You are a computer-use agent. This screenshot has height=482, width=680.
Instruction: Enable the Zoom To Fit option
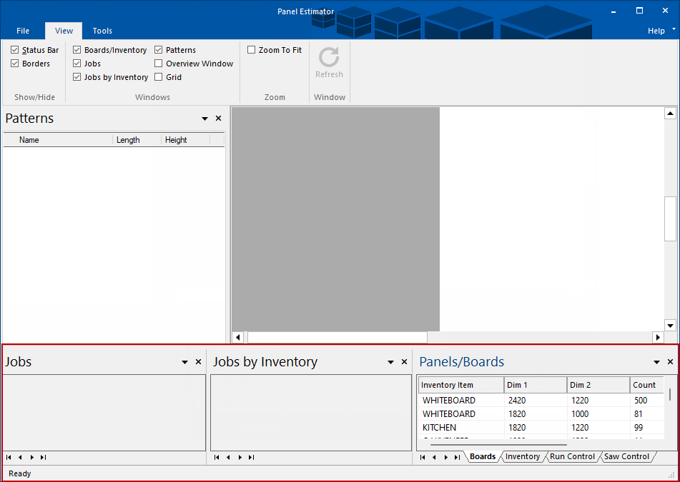(x=251, y=49)
